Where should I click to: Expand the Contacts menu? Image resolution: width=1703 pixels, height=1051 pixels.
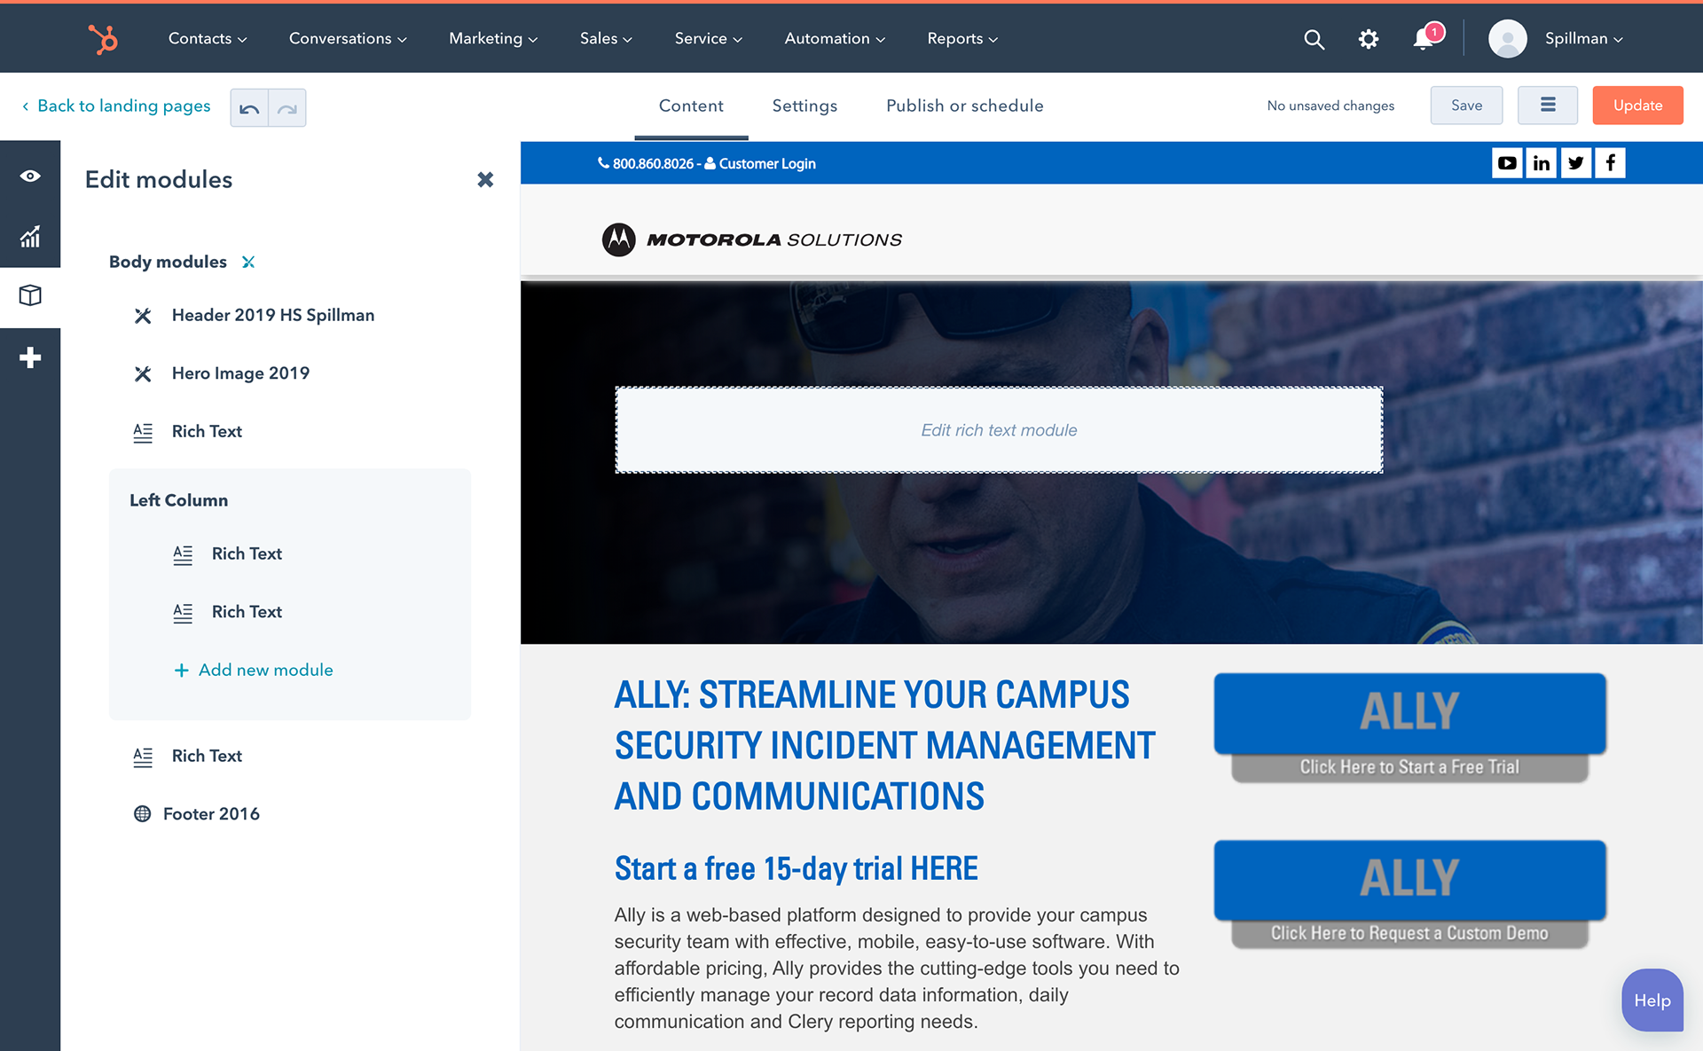click(208, 38)
